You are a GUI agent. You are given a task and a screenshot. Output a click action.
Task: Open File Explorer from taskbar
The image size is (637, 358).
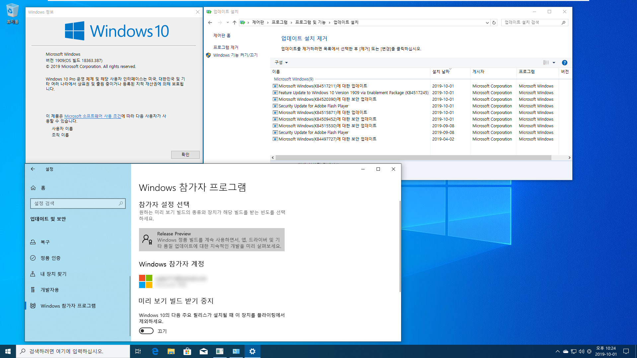(171, 351)
